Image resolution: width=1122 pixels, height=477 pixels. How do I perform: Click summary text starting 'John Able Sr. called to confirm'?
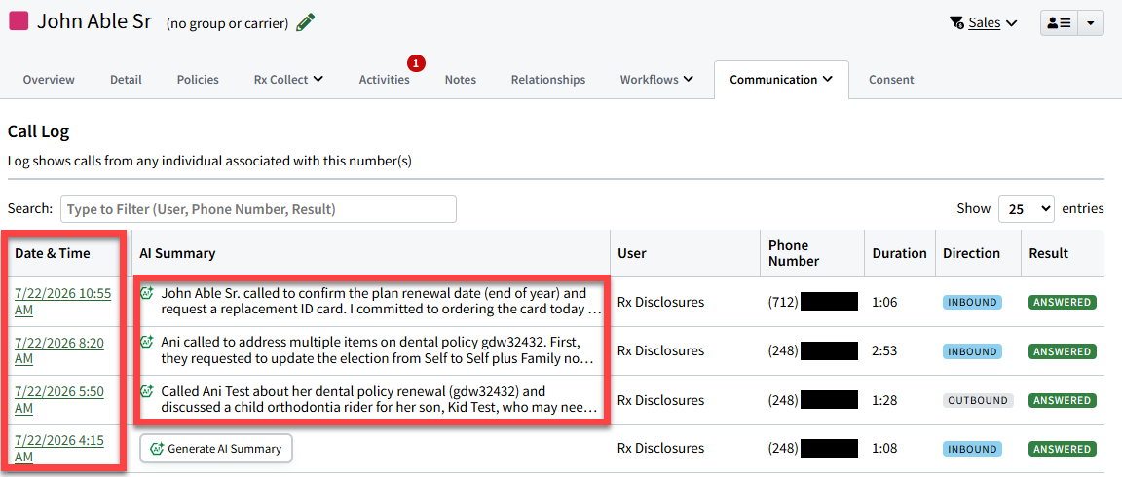(380, 302)
